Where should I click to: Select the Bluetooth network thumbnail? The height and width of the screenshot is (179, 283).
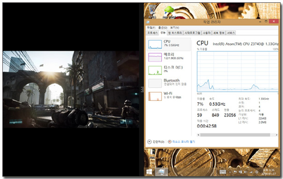pos(155,83)
